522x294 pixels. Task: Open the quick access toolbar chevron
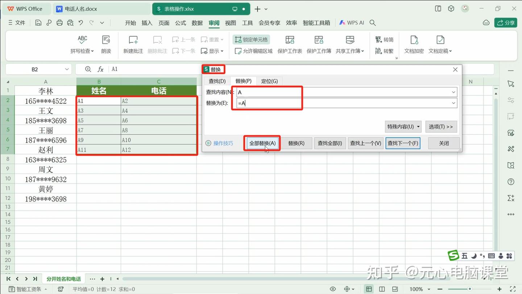(102, 23)
